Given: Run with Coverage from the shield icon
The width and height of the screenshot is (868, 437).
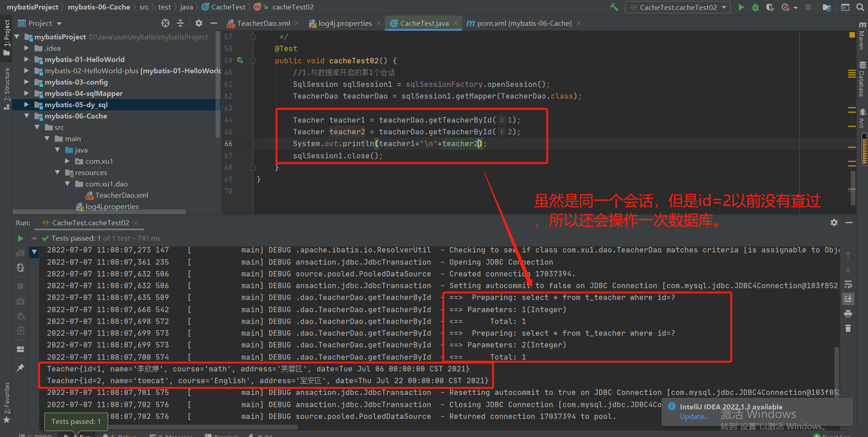Looking at the screenshot, I should click(x=770, y=7).
